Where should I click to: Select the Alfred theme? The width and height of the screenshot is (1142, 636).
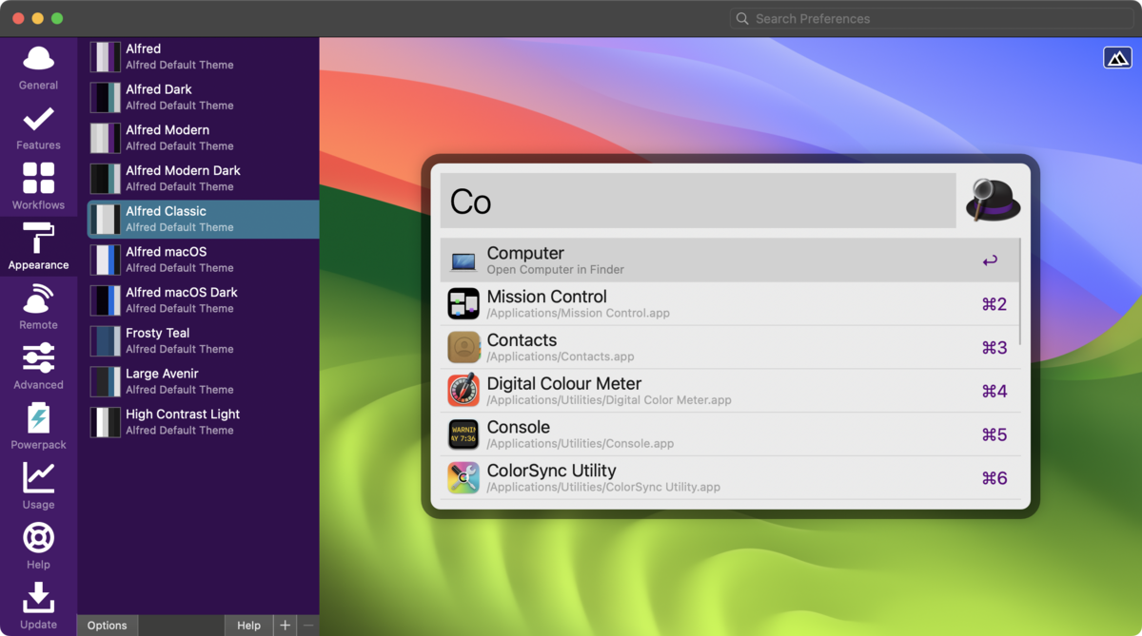(203, 56)
